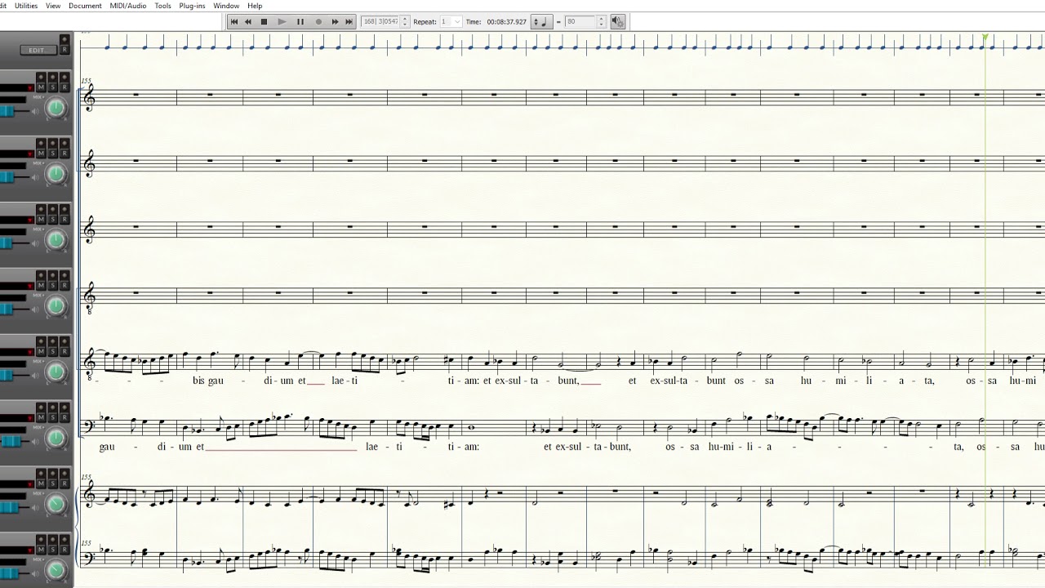Click the first track's small speaker icon
1045x588 pixels.
click(35, 111)
